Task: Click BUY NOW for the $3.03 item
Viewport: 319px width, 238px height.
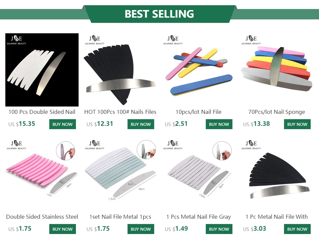Action: coord(297,229)
